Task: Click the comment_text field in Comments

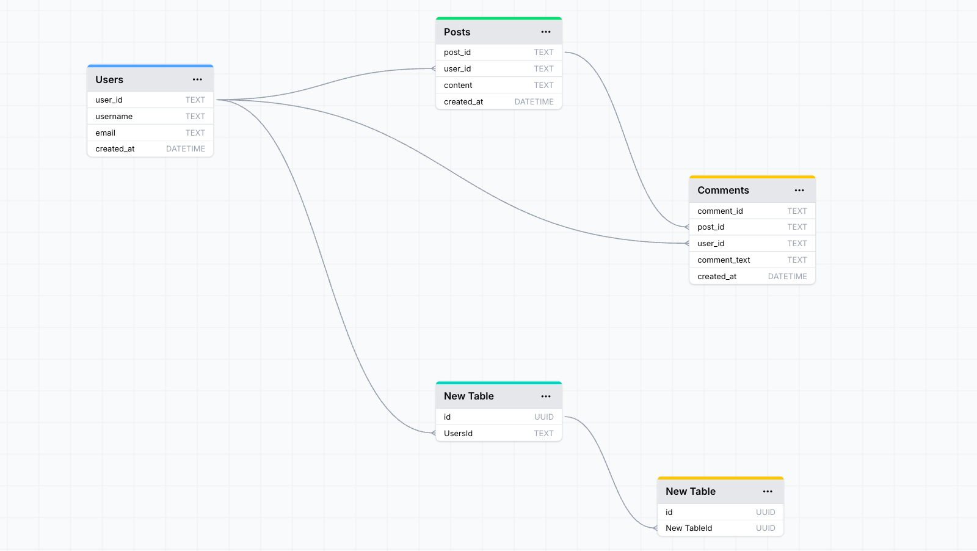Action: [x=752, y=260]
